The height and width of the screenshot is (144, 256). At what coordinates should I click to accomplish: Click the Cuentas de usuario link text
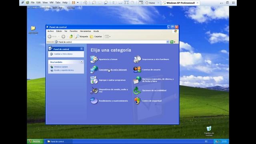click(151, 70)
